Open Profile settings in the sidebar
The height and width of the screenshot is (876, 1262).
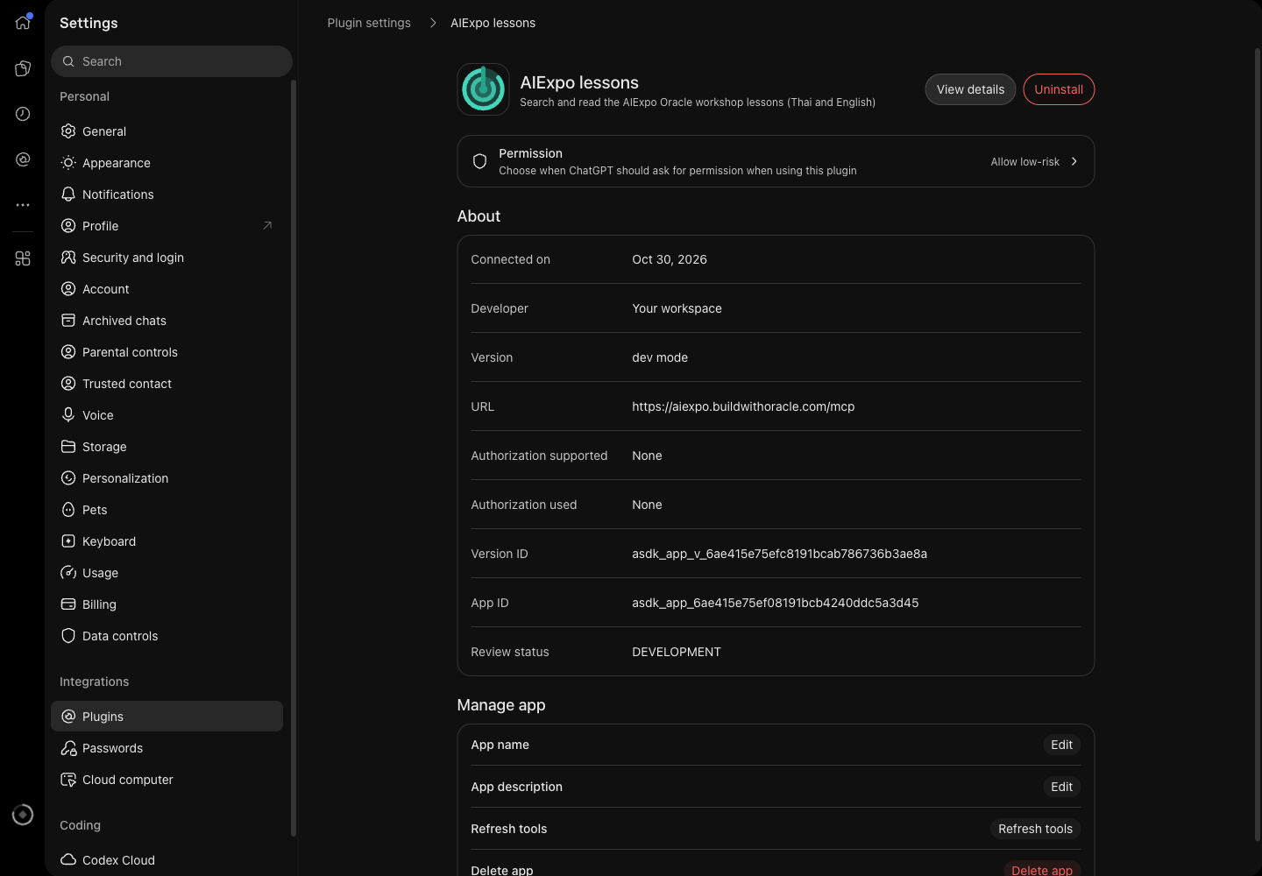coord(167,226)
